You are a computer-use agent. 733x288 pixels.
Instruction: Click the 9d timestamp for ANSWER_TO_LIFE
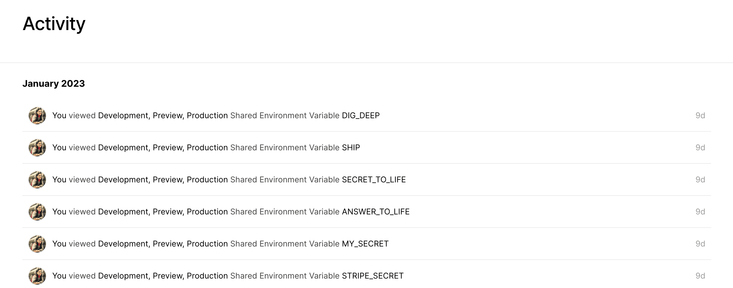[x=700, y=212]
